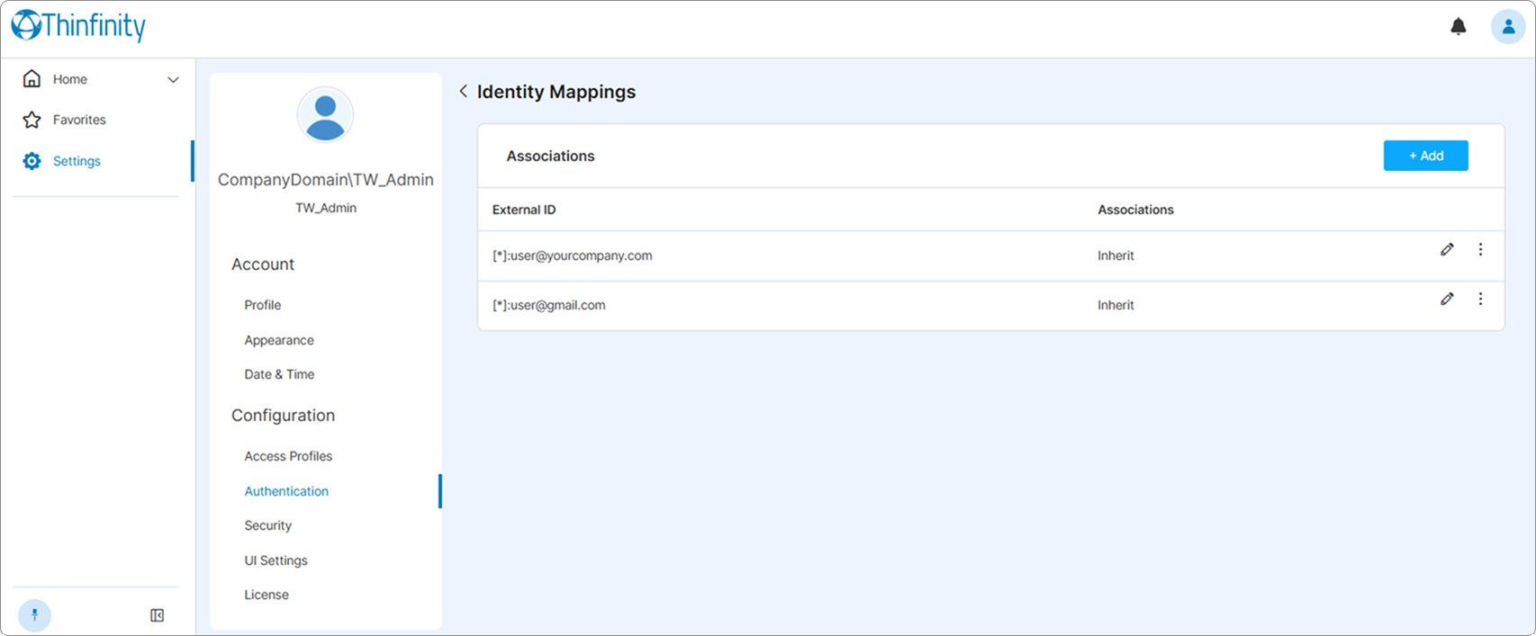Open License configuration
1536x636 pixels.
[x=267, y=595]
